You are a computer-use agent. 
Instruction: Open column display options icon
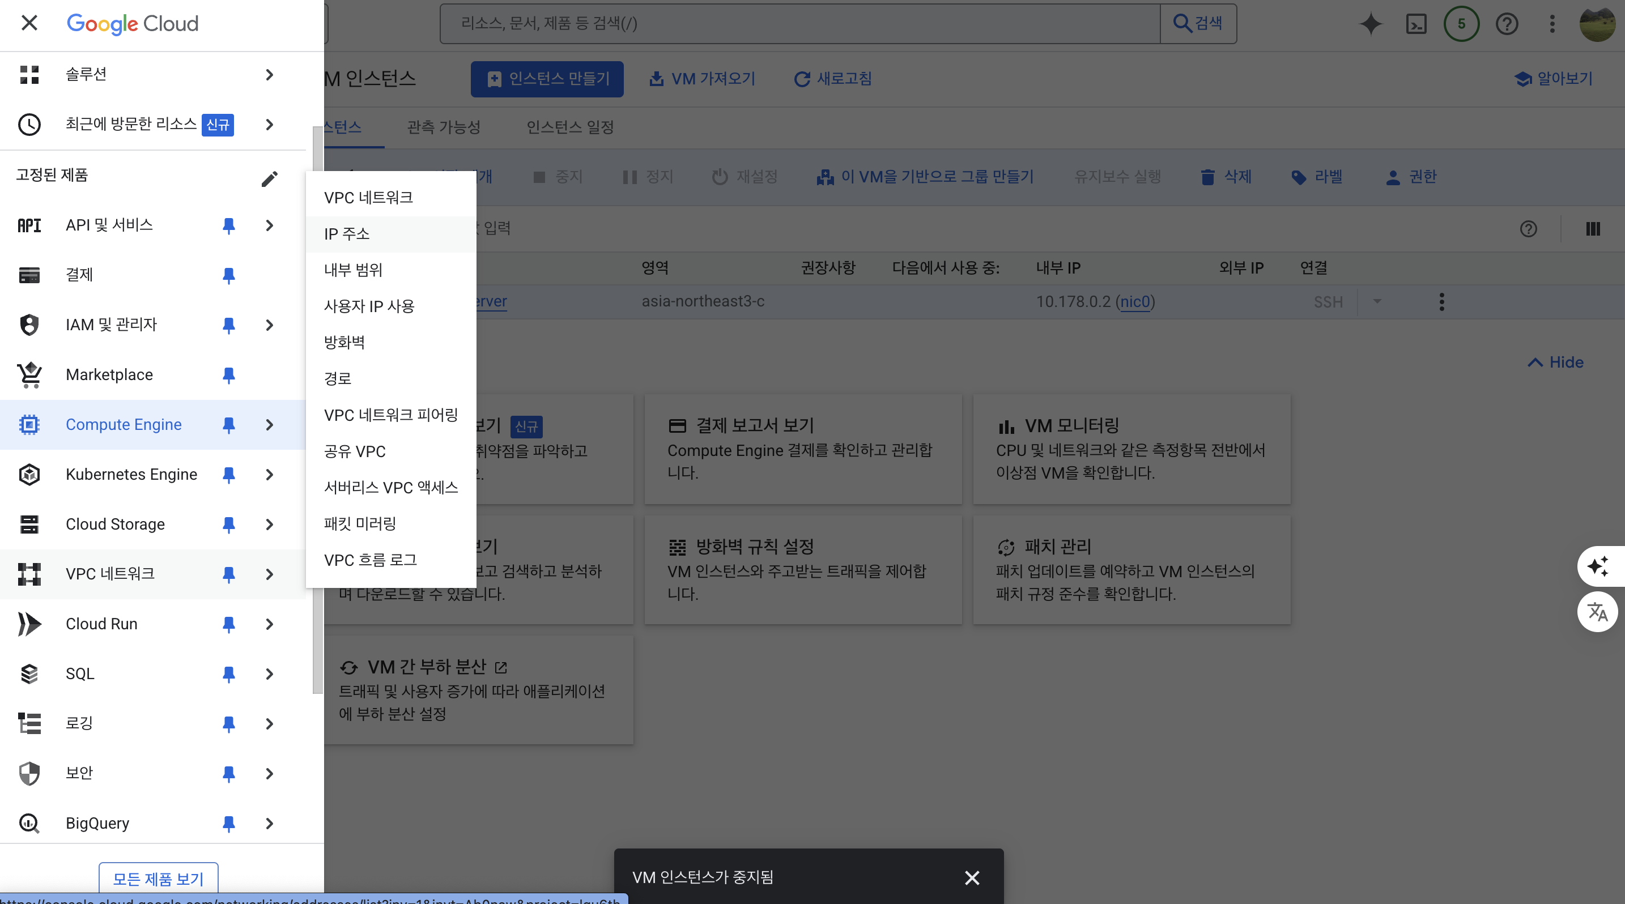click(x=1592, y=229)
